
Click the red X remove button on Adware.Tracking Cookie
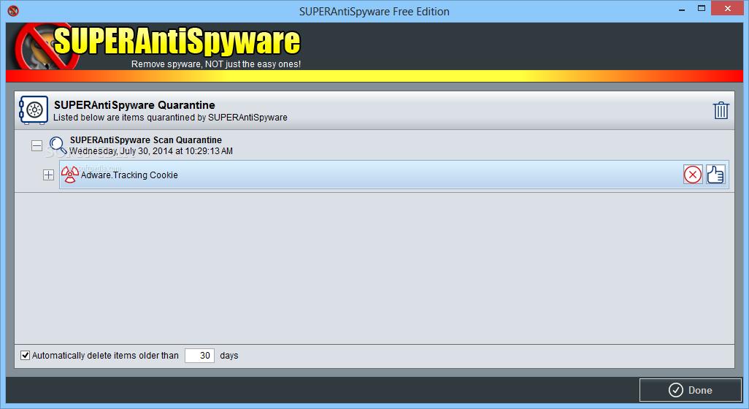pyautogui.click(x=693, y=175)
